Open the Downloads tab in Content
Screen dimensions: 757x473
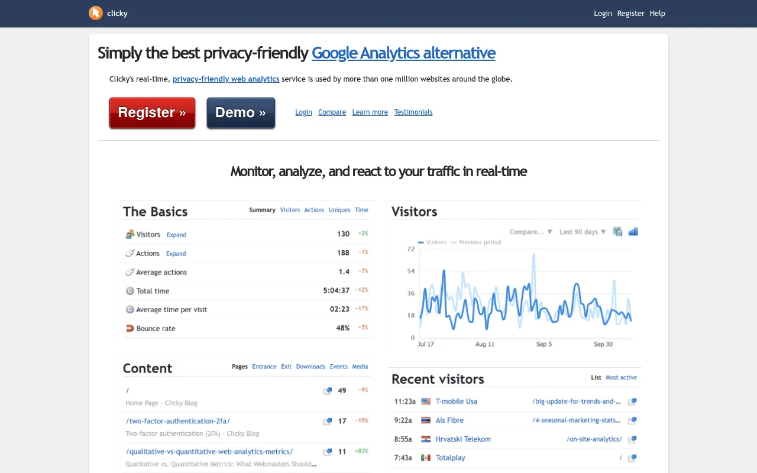(x=310, y=367)
